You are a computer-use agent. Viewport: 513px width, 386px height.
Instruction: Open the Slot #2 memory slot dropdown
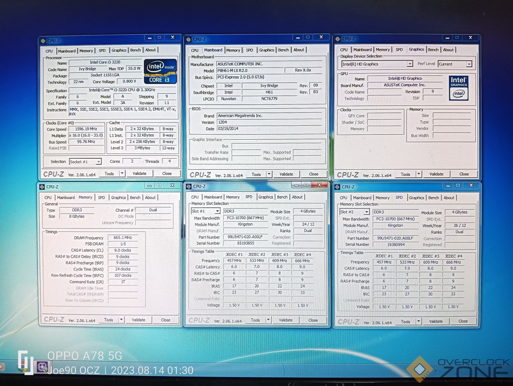(367, 212)
